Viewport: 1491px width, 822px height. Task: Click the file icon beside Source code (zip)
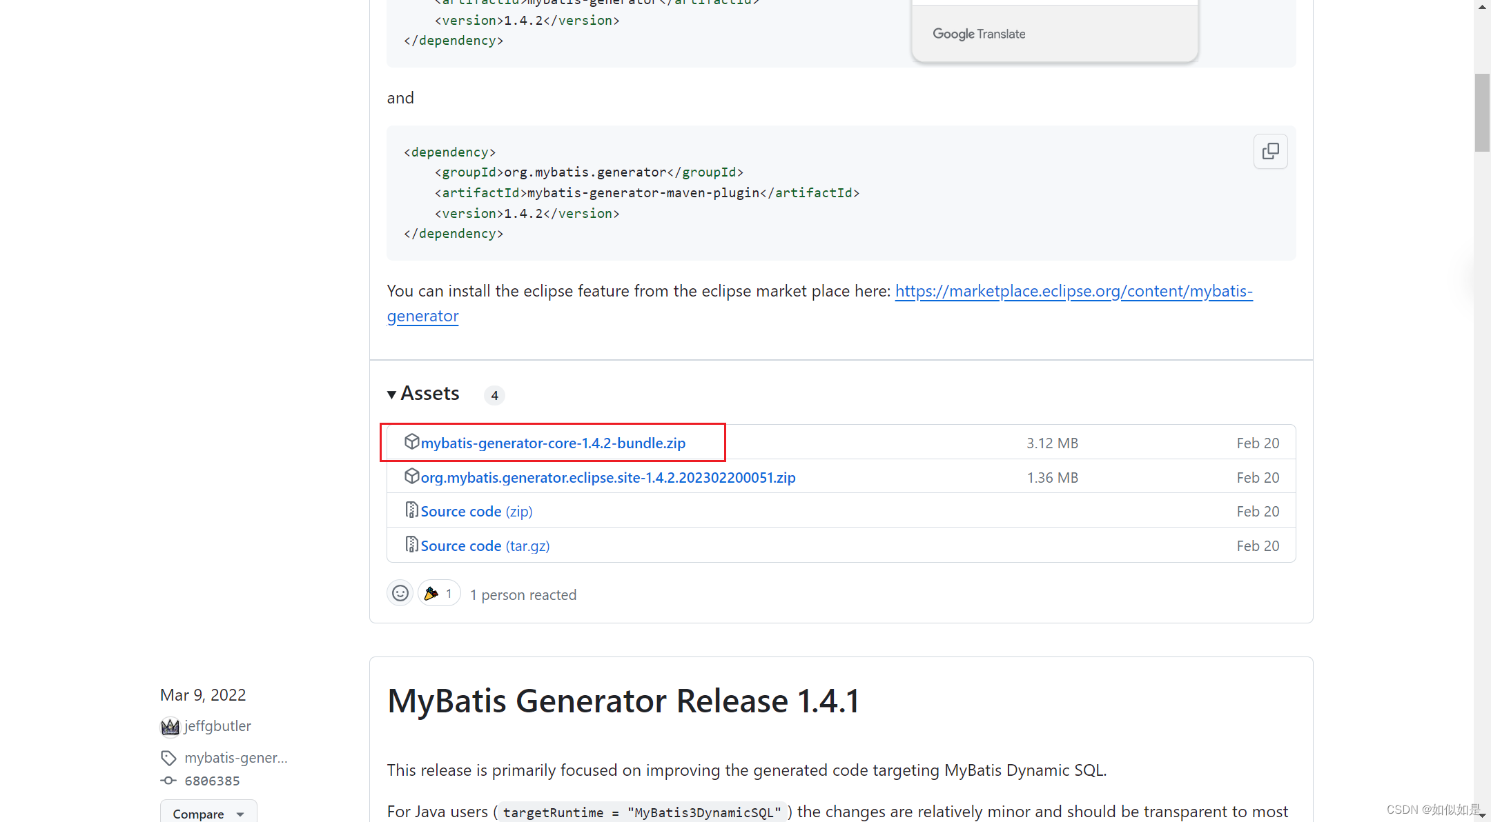tap(411, 510)
